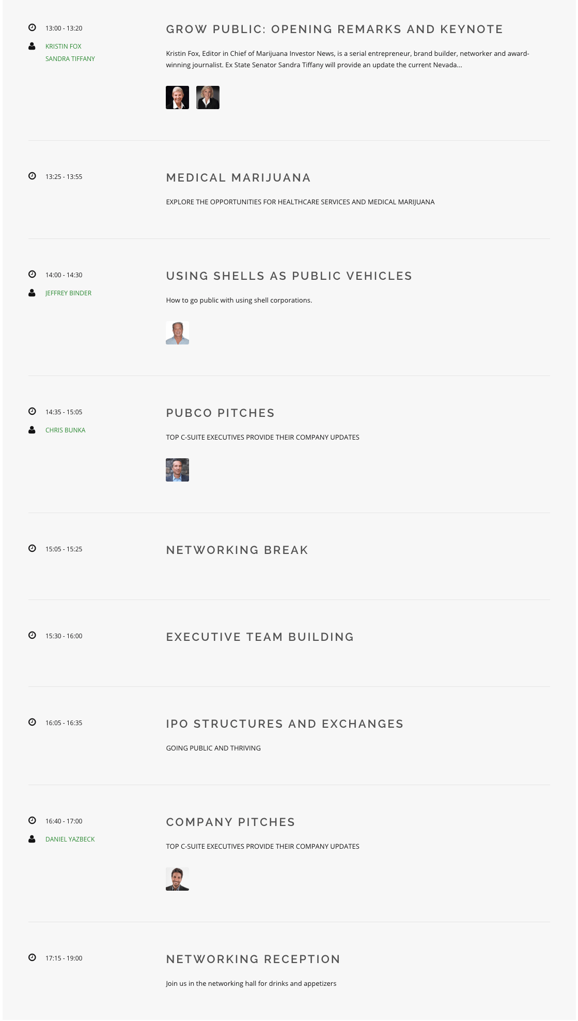Click the clock icon beside 13:00 - 13:20

point(32,28)
